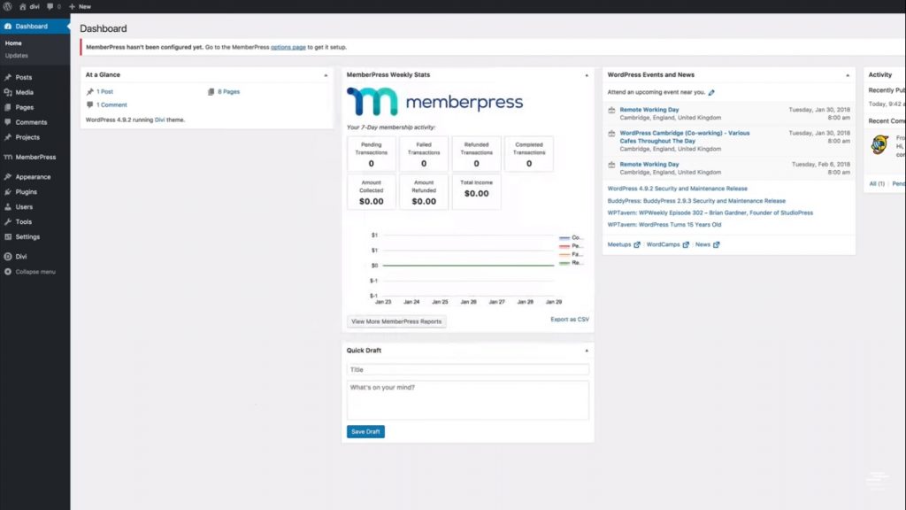Viewport: 906px width, 510px height.
Task: Click the plus New icon in admin bar
Action: (72, 6)
